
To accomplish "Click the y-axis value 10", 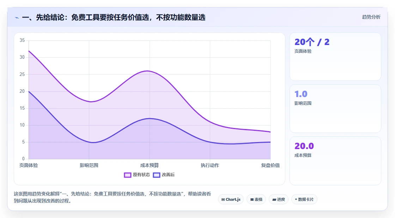I will 22,125.
